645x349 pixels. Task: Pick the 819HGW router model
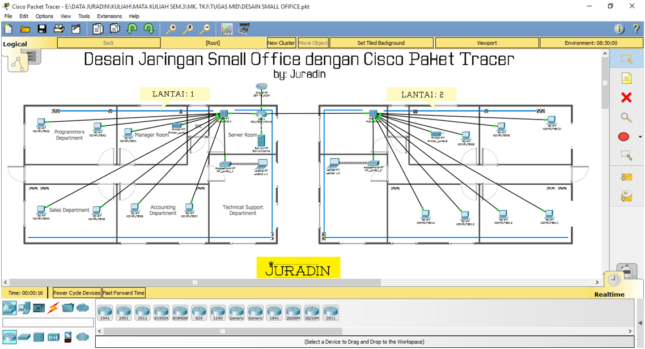(180, 313)
